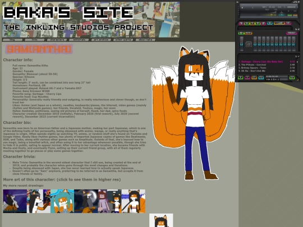Skip to next track in music player

(x=263, y=24)
